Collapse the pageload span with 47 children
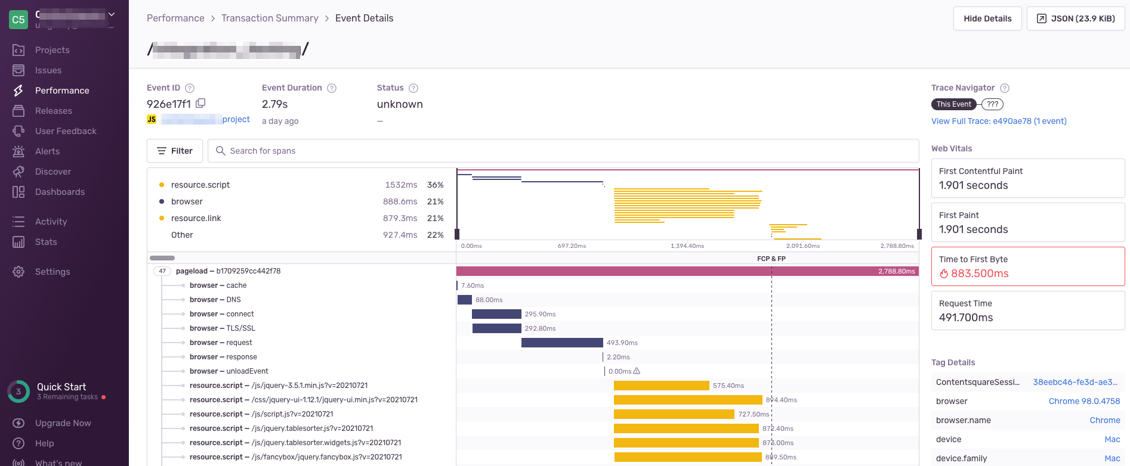Image resolution: width=1130 pixels, height=466 pixels. (x=162, y=271)
